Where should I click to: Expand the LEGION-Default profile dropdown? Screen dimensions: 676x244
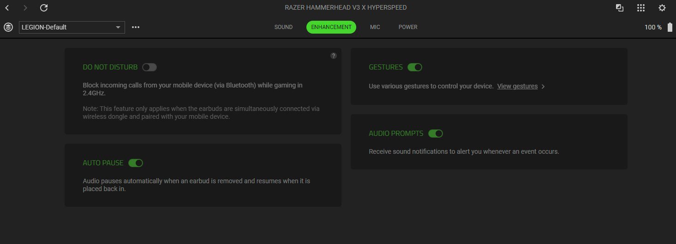[72, 27]
